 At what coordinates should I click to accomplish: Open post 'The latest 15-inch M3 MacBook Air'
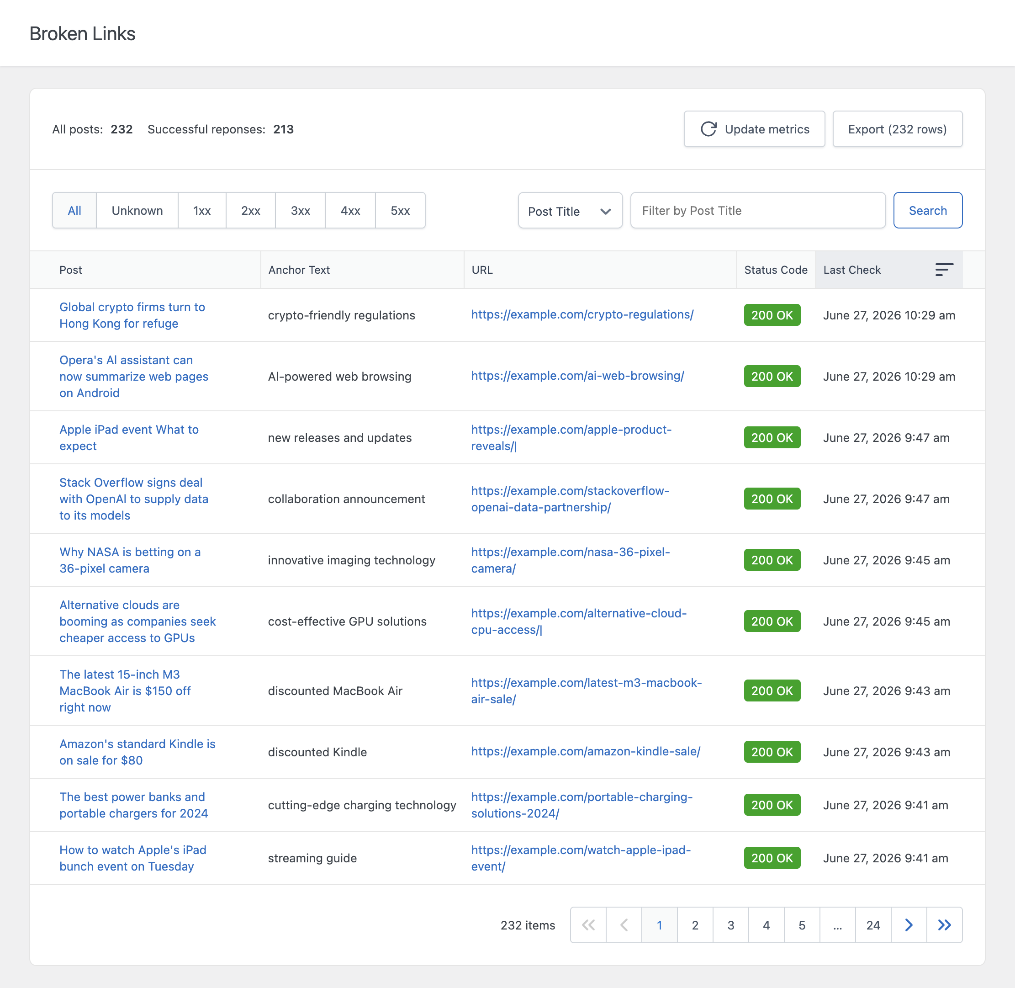(125, 691)
